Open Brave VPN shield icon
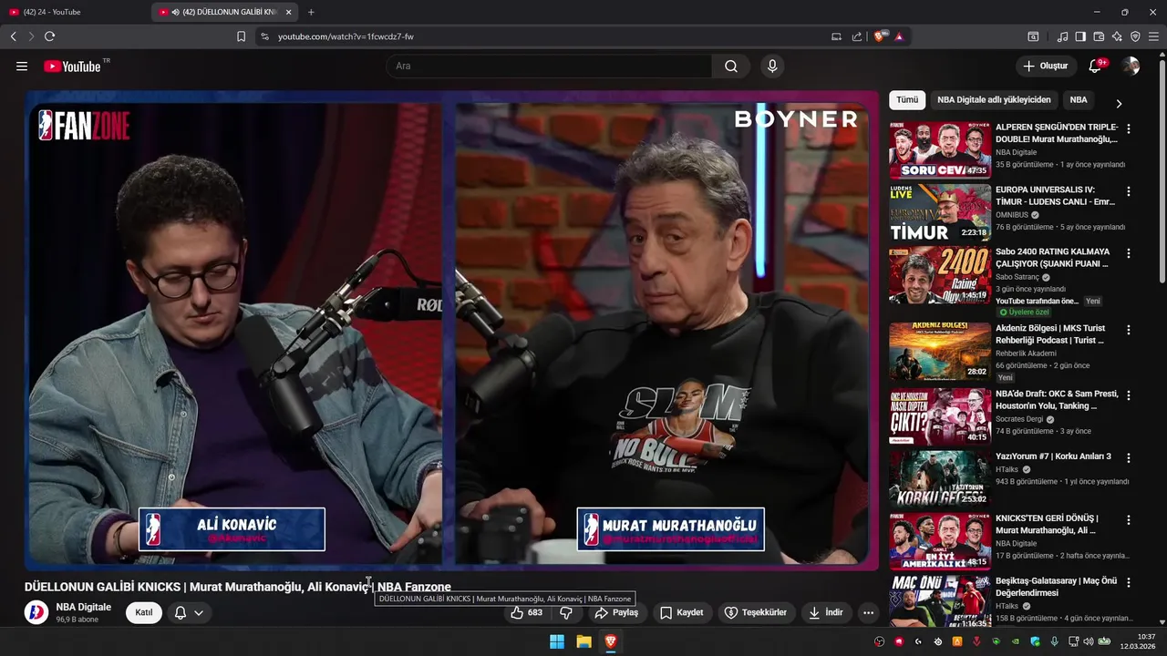 tap(1135, 36)
